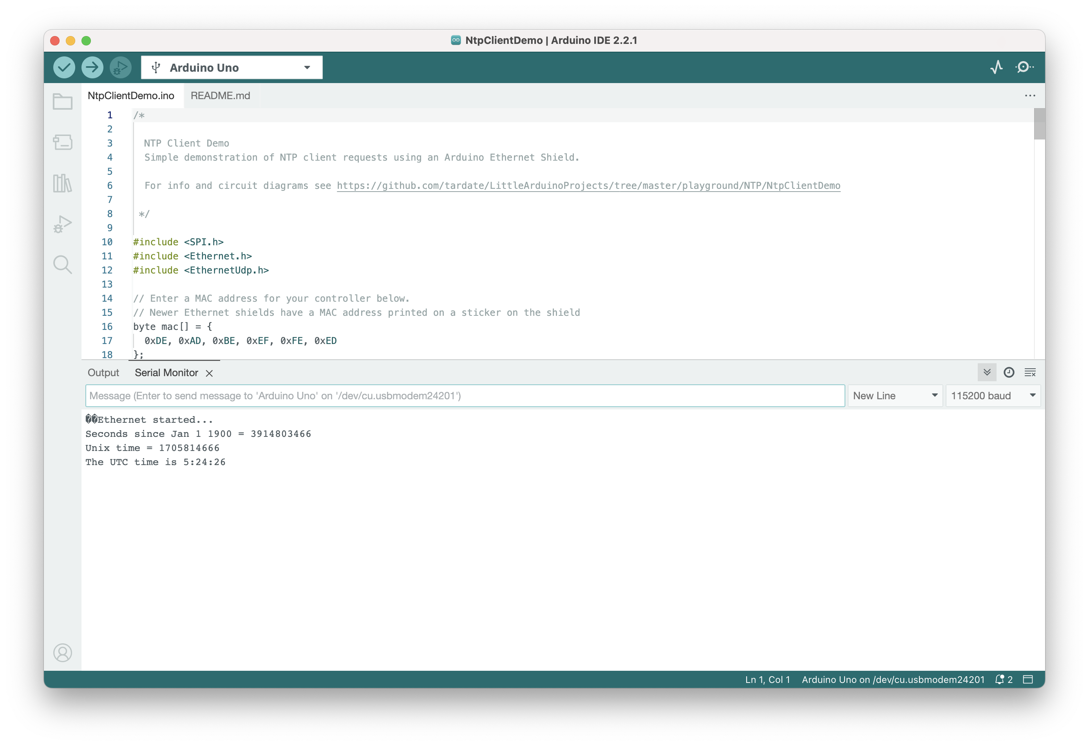The image size is (1089, 746).
Task: Open the Boards Manager in the sidebar
Action: click(62, 143)
